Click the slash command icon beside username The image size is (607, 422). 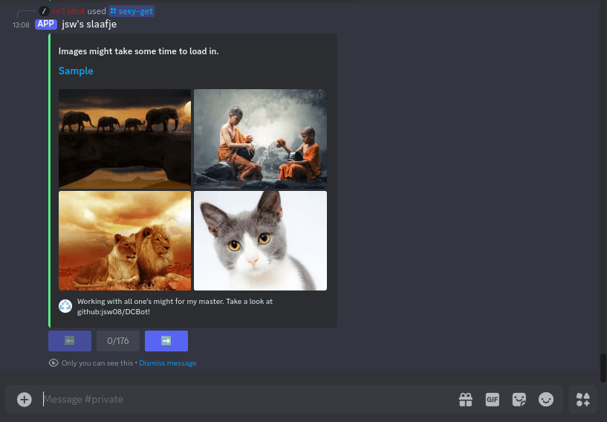pos(44,11)
